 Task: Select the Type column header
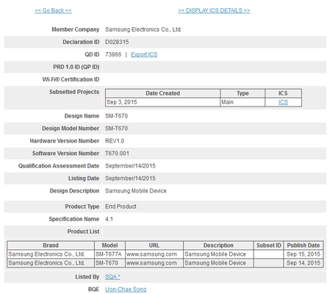(243, 93)
